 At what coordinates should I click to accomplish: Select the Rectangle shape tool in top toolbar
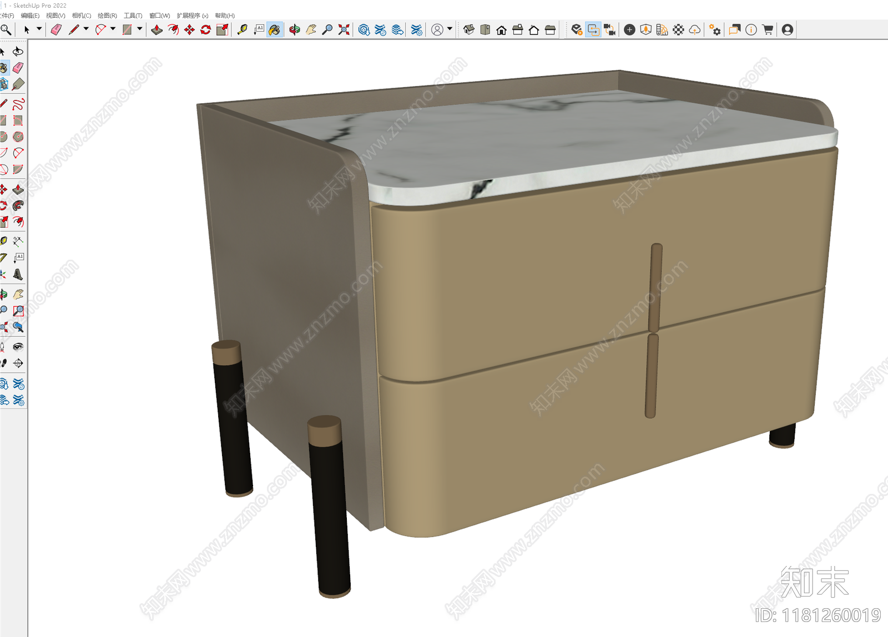[127, 30]
